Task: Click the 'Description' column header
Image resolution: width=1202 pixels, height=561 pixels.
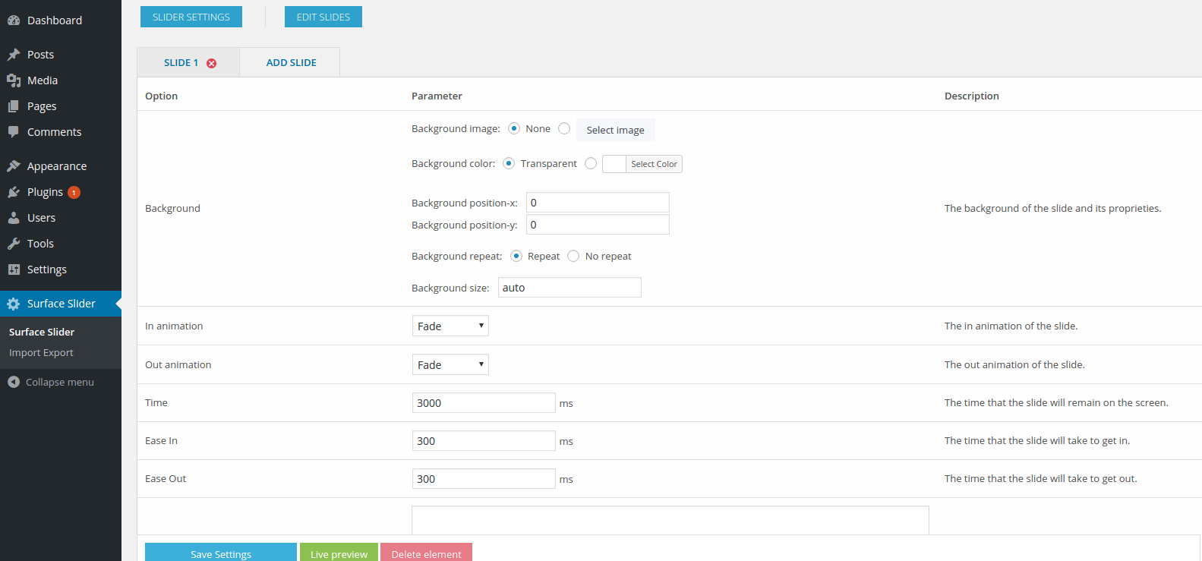Action: [972, 96]
